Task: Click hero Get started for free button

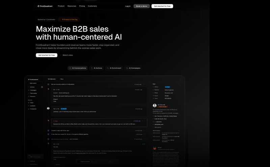Action: (47, 55)
